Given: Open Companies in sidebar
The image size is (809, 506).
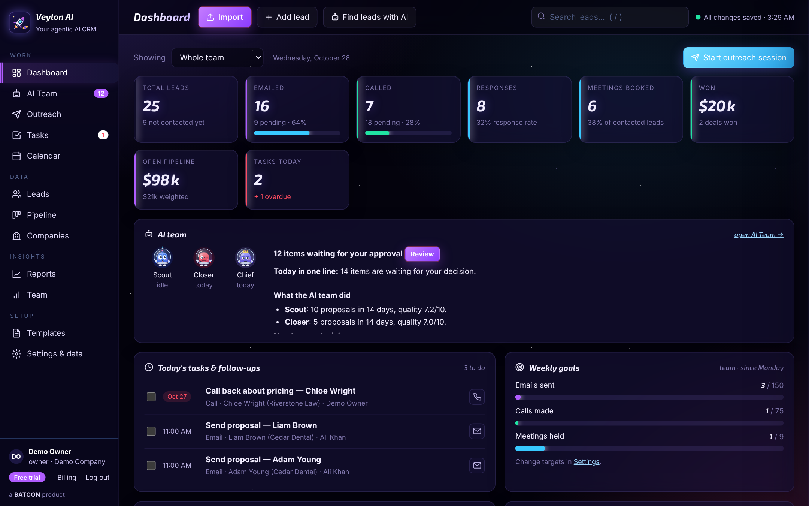Looking at the screenshot, I should click(60, 236).
